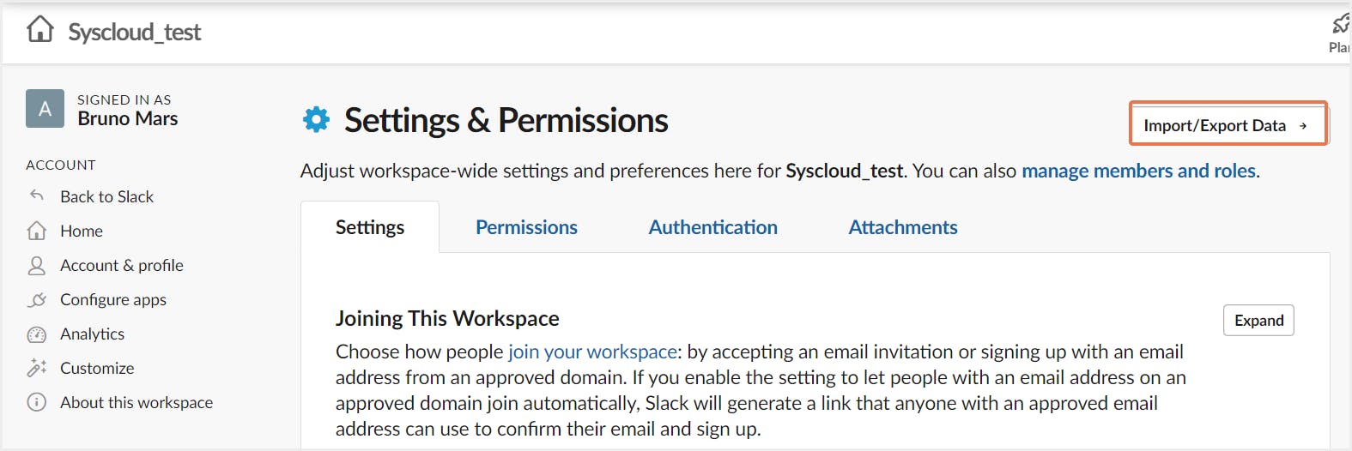Click the Analytics gauge icon
The height and width of the screenshot is (451, 1352).
pos(36,334)
